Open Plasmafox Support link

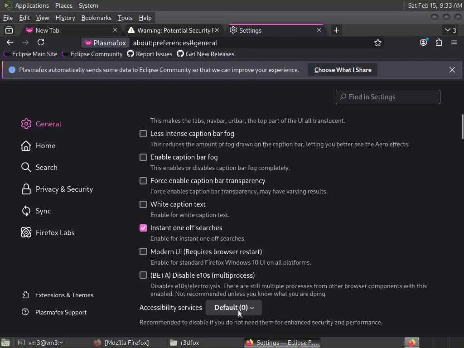click(54, 312)
